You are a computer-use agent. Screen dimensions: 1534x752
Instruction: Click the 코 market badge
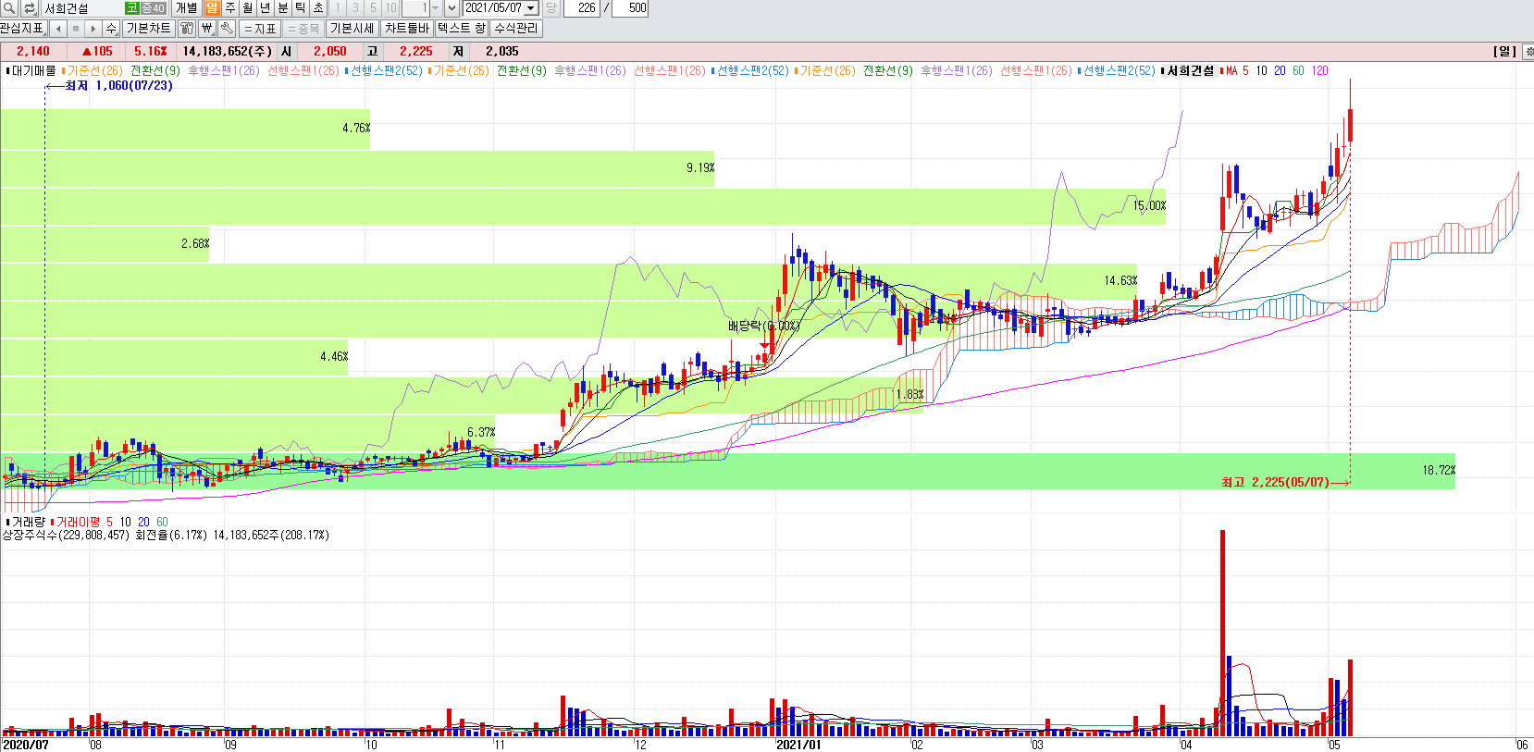pyautogui.click(x=132, y=8)
